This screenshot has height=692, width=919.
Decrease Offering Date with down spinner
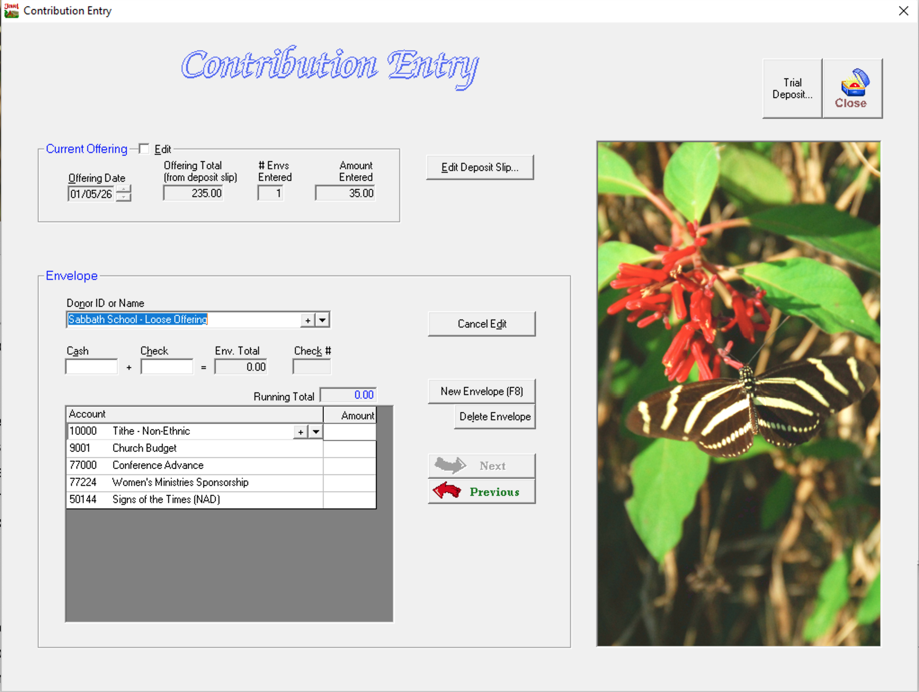123,198
